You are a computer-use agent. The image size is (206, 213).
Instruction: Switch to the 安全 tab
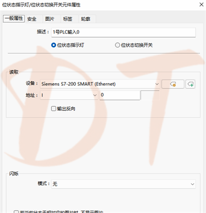32,19
